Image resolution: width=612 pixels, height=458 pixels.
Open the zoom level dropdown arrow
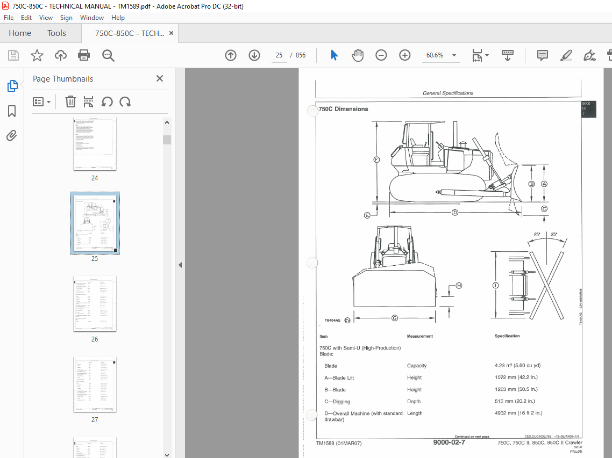point(454,55)
